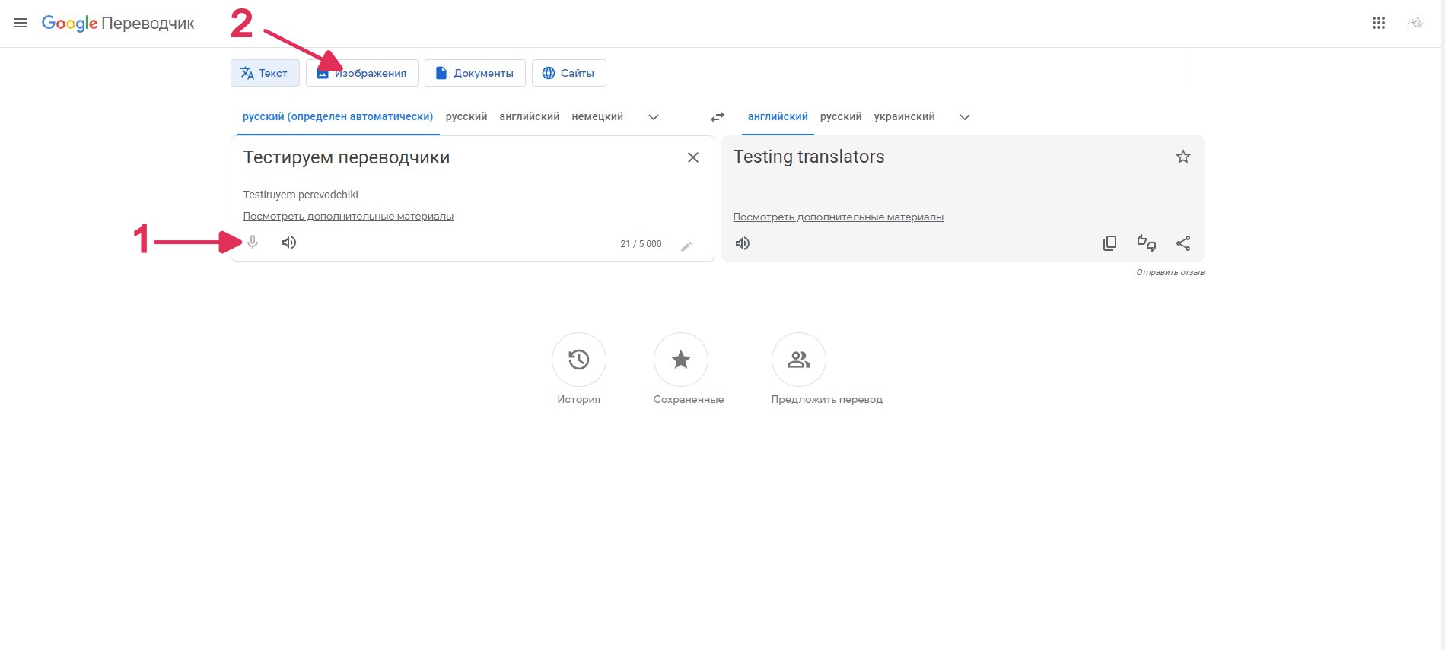Screen dimensions: 1445x650
Task: Open the Google account avatar
Action: 1415,23
